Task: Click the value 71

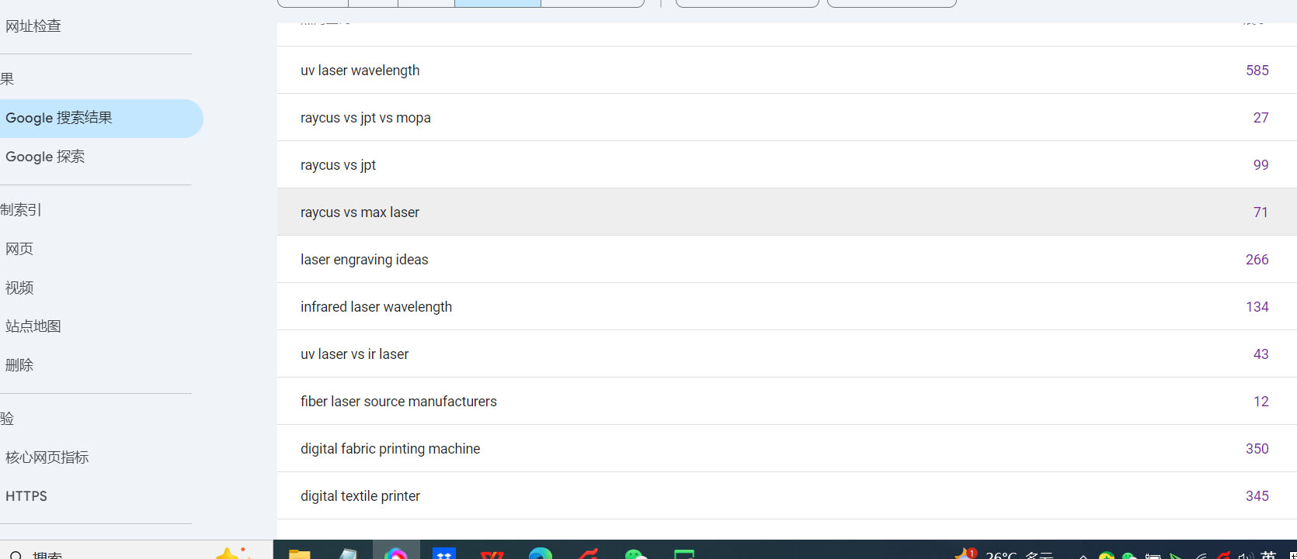Action: point(1260,212)
